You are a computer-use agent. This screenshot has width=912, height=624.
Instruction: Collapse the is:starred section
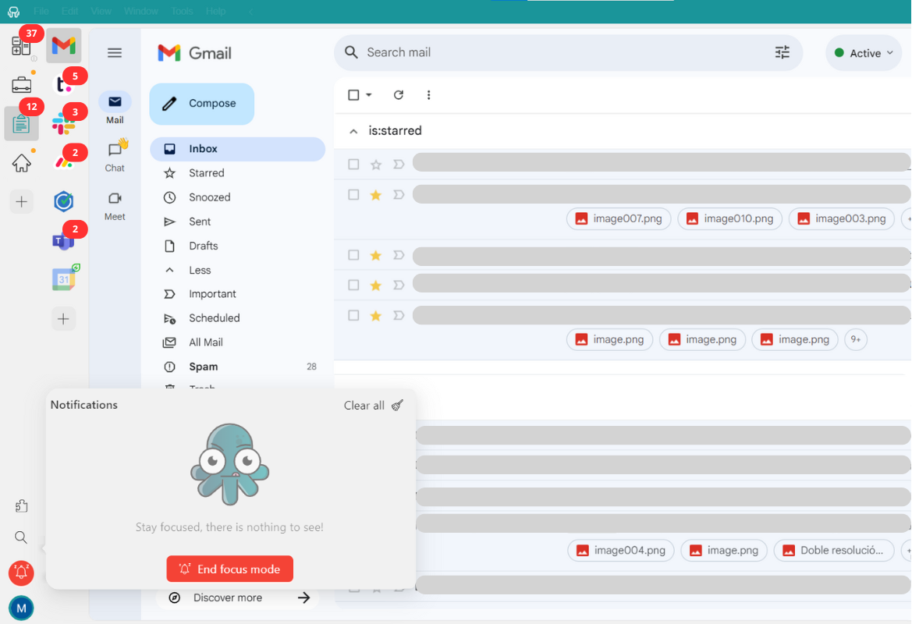tap(353, 131)
